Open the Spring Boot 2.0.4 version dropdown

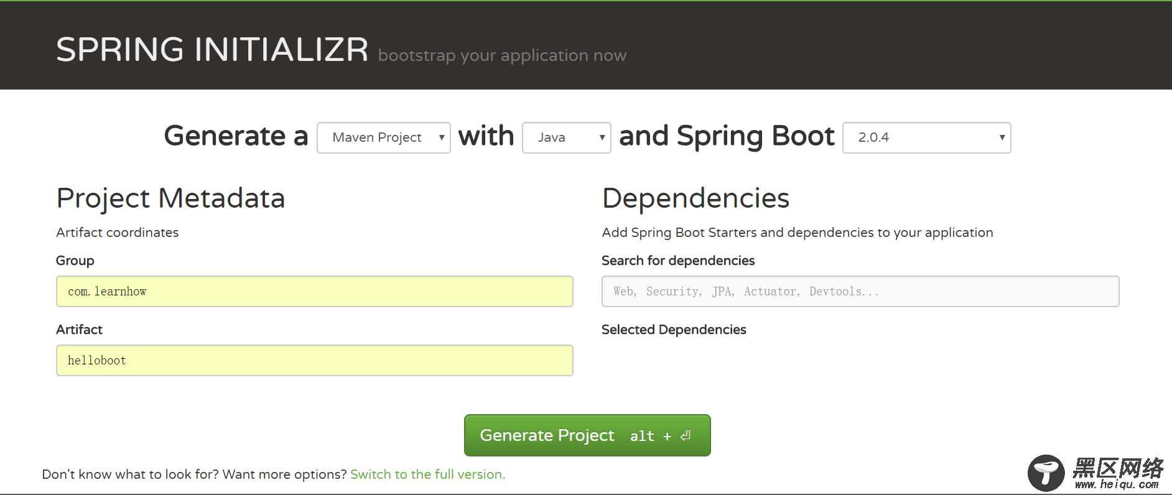coord(927,137)
